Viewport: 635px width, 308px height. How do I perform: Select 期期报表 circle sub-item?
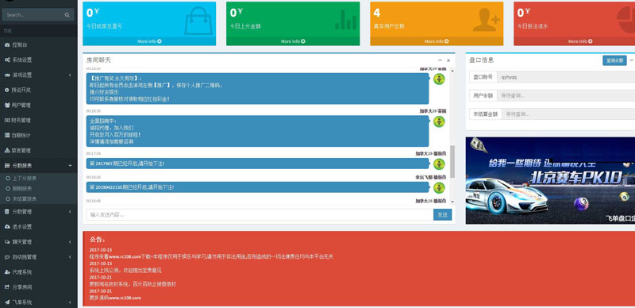(18, 188)
